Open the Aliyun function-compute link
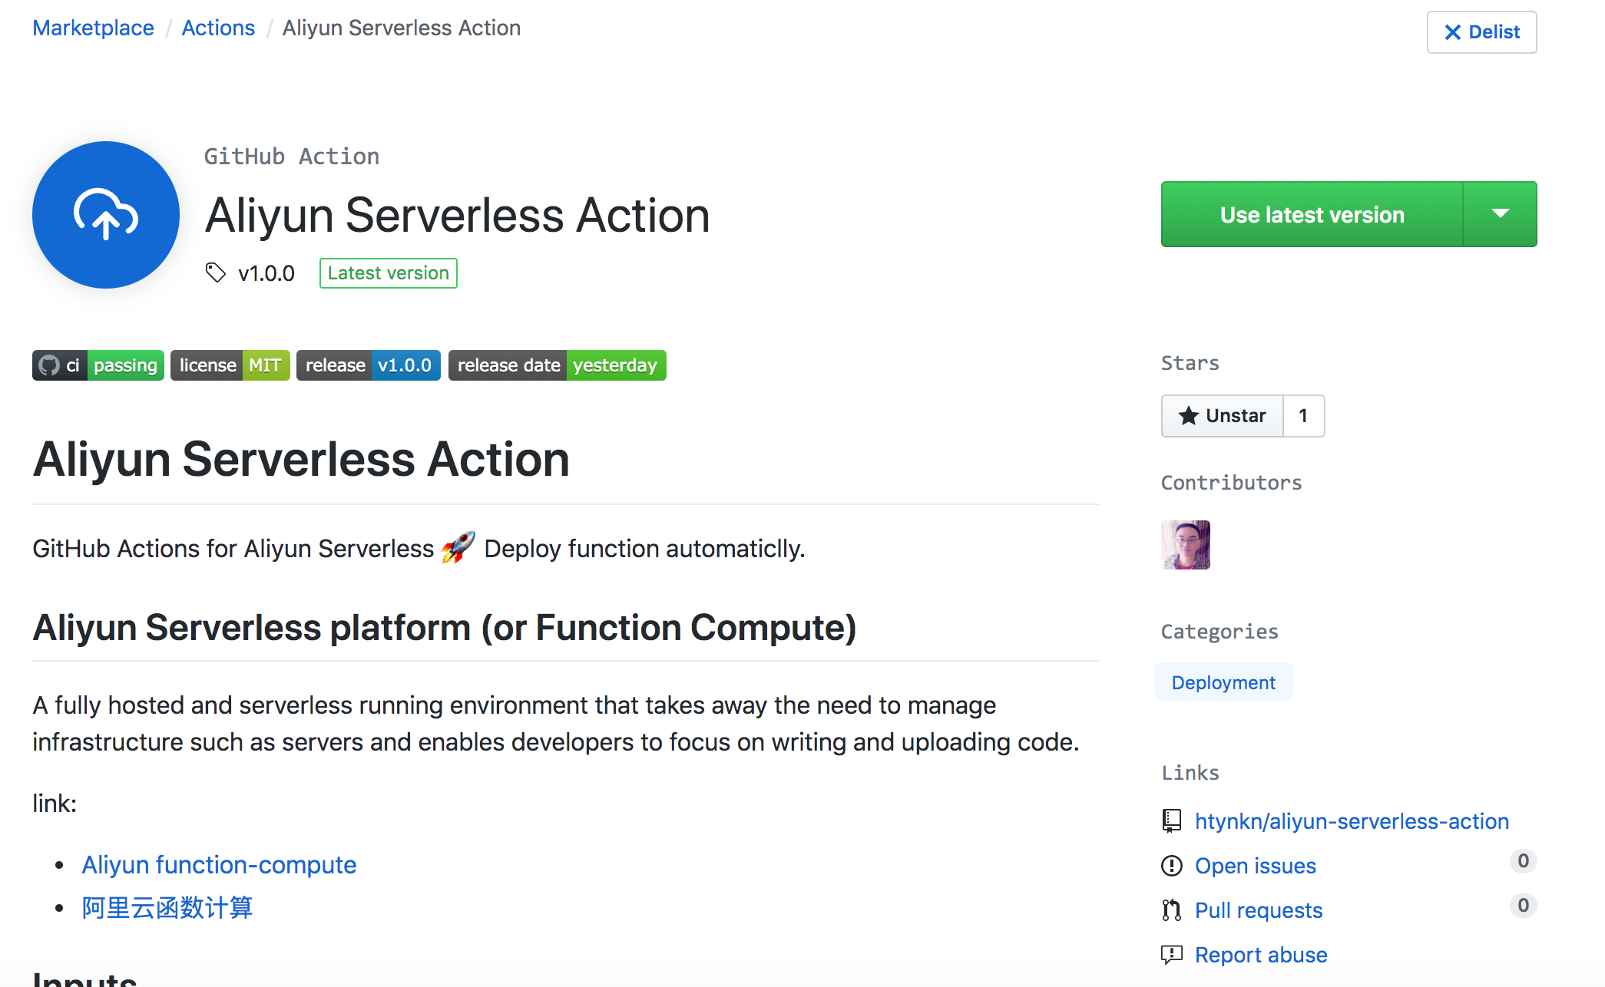The width and height of the screenshot is (1605, 987). click(219, 865)
